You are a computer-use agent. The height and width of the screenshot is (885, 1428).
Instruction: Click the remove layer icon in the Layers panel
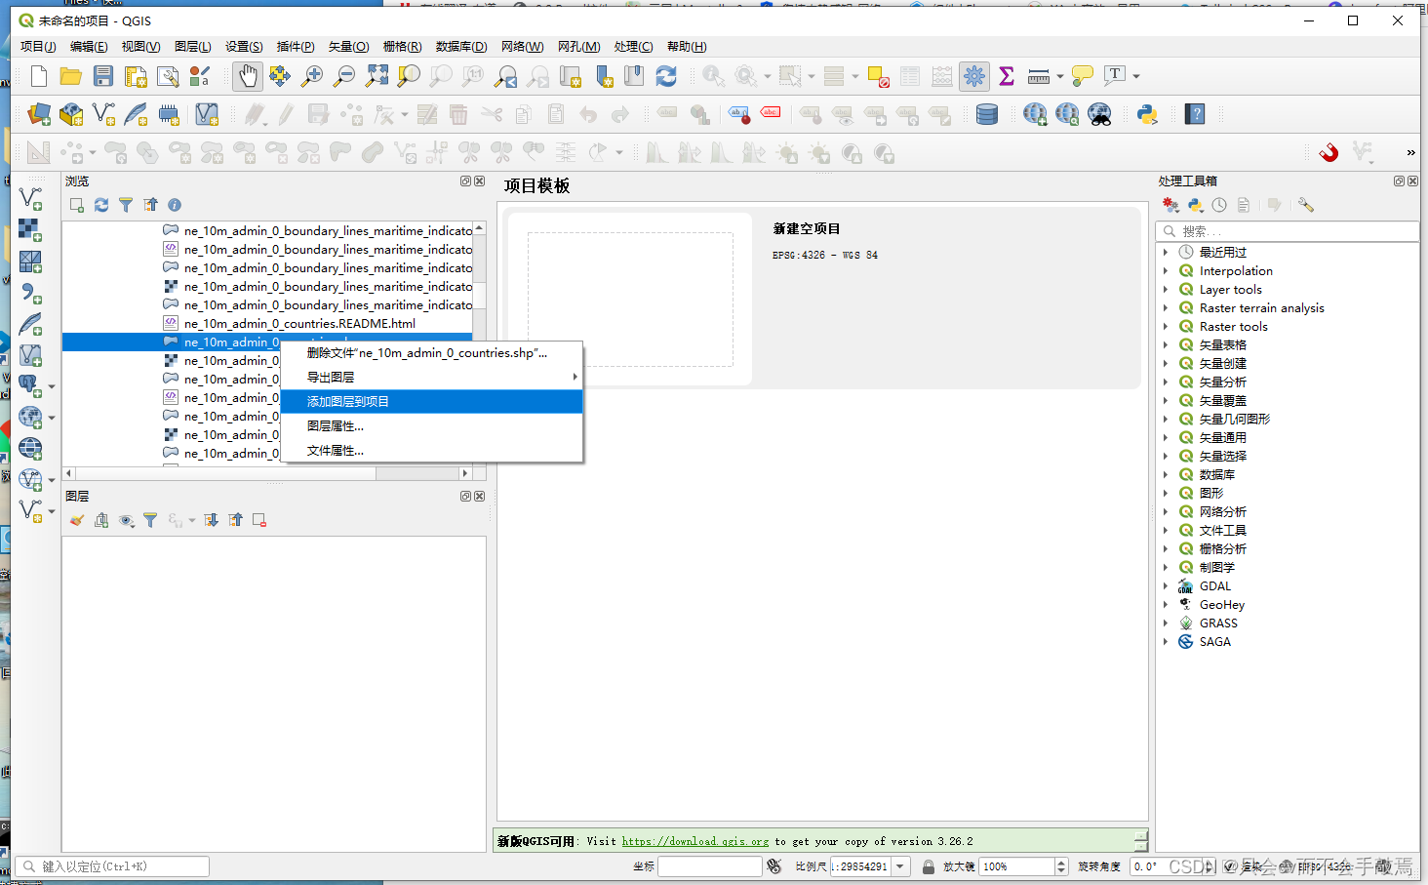pos(259,520)
